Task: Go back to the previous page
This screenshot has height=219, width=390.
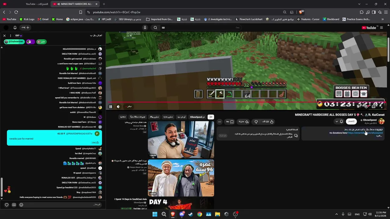Action: coord(4,12)
